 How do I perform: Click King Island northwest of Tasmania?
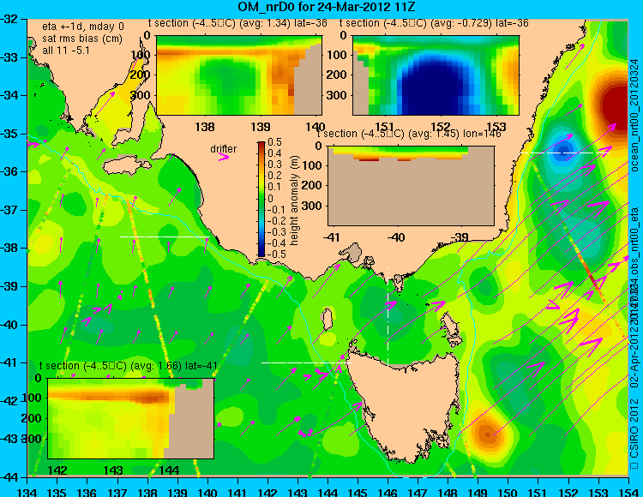[327, 320]
